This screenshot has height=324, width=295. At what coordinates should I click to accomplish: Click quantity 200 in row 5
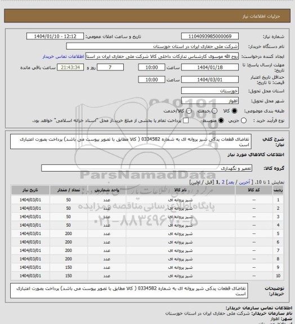click(69, 233)
